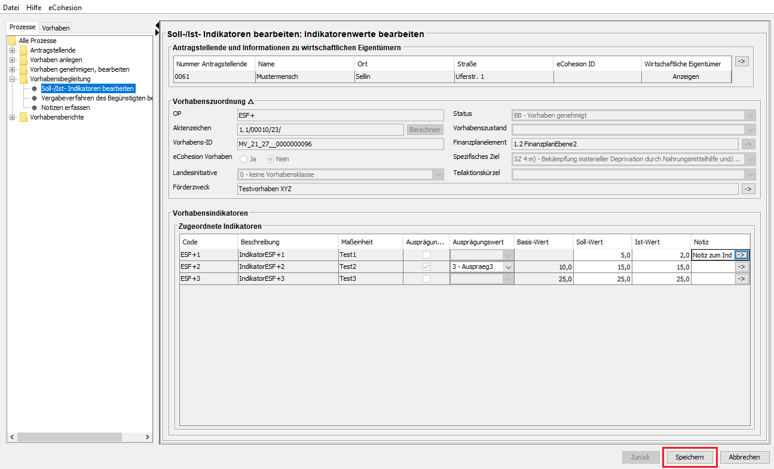Select Vergabeverfahren des Begünstigten tree item

[x=96, y=98]
